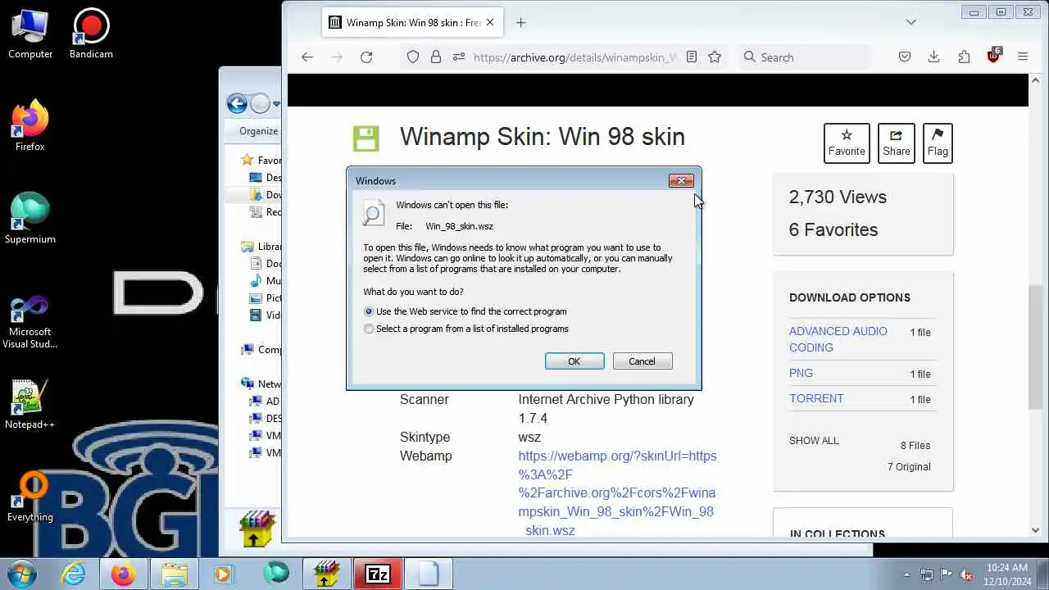Open a new Firefox tab
This screenshot has width=1049, height=590.
520,23
